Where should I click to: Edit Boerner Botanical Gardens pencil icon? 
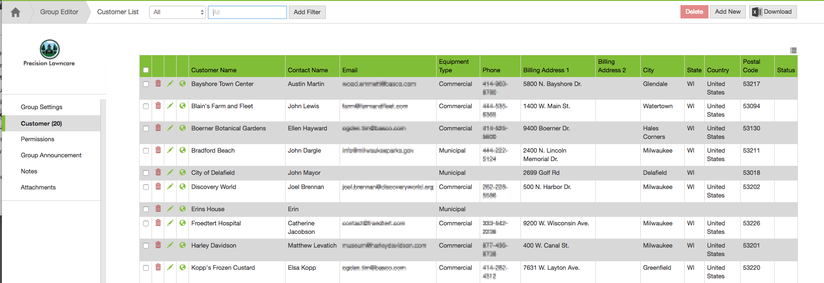click(170, 128)
